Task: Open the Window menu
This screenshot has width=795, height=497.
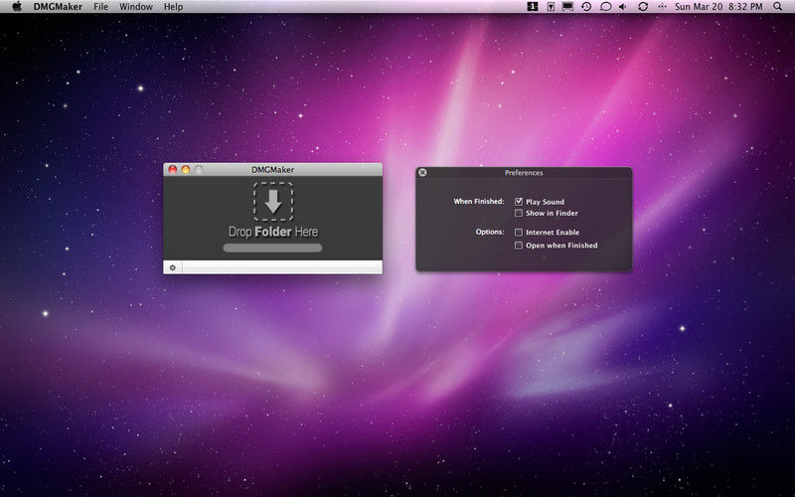Action: pos(136,7)
